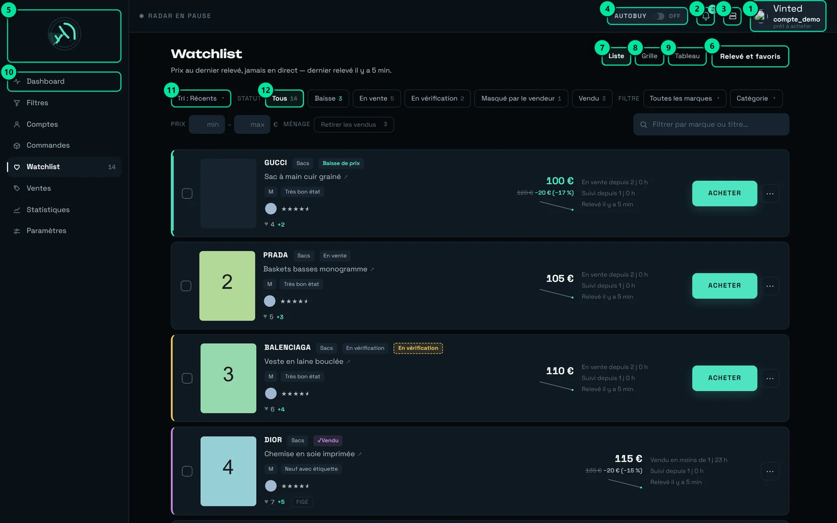Open external link arrow for Balenciaga item
837x523 pixels.
pyautogui.click(x=348, y=362)
